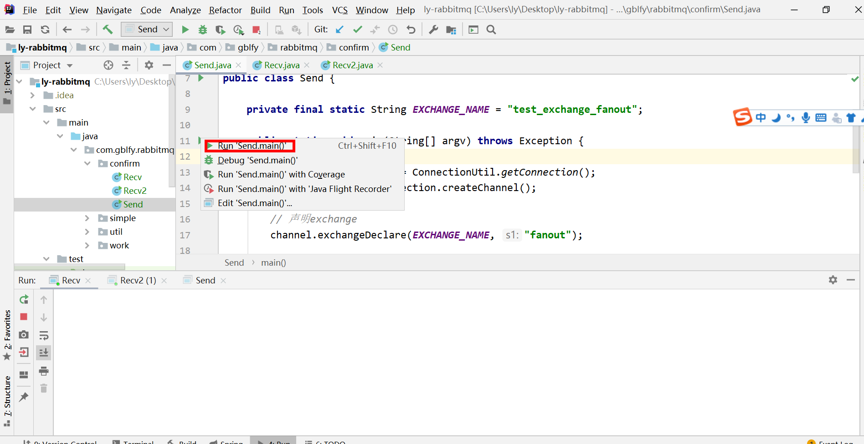
Task: Open Project panel gear settings
Action: (x=149, y=65)
